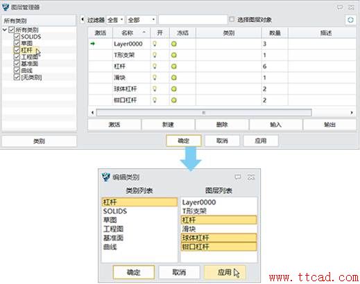The image size is (360, 284).
Task: Uncheck the SOLIDS category checkbox
Action: (x=17, y=37)
